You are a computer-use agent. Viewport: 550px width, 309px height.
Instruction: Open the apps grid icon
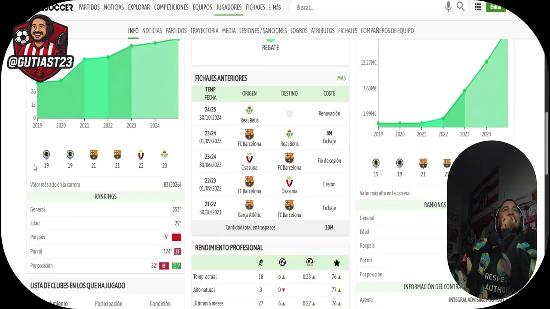tap(478, 7)
